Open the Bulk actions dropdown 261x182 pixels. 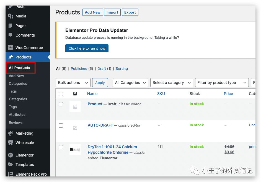73,83
